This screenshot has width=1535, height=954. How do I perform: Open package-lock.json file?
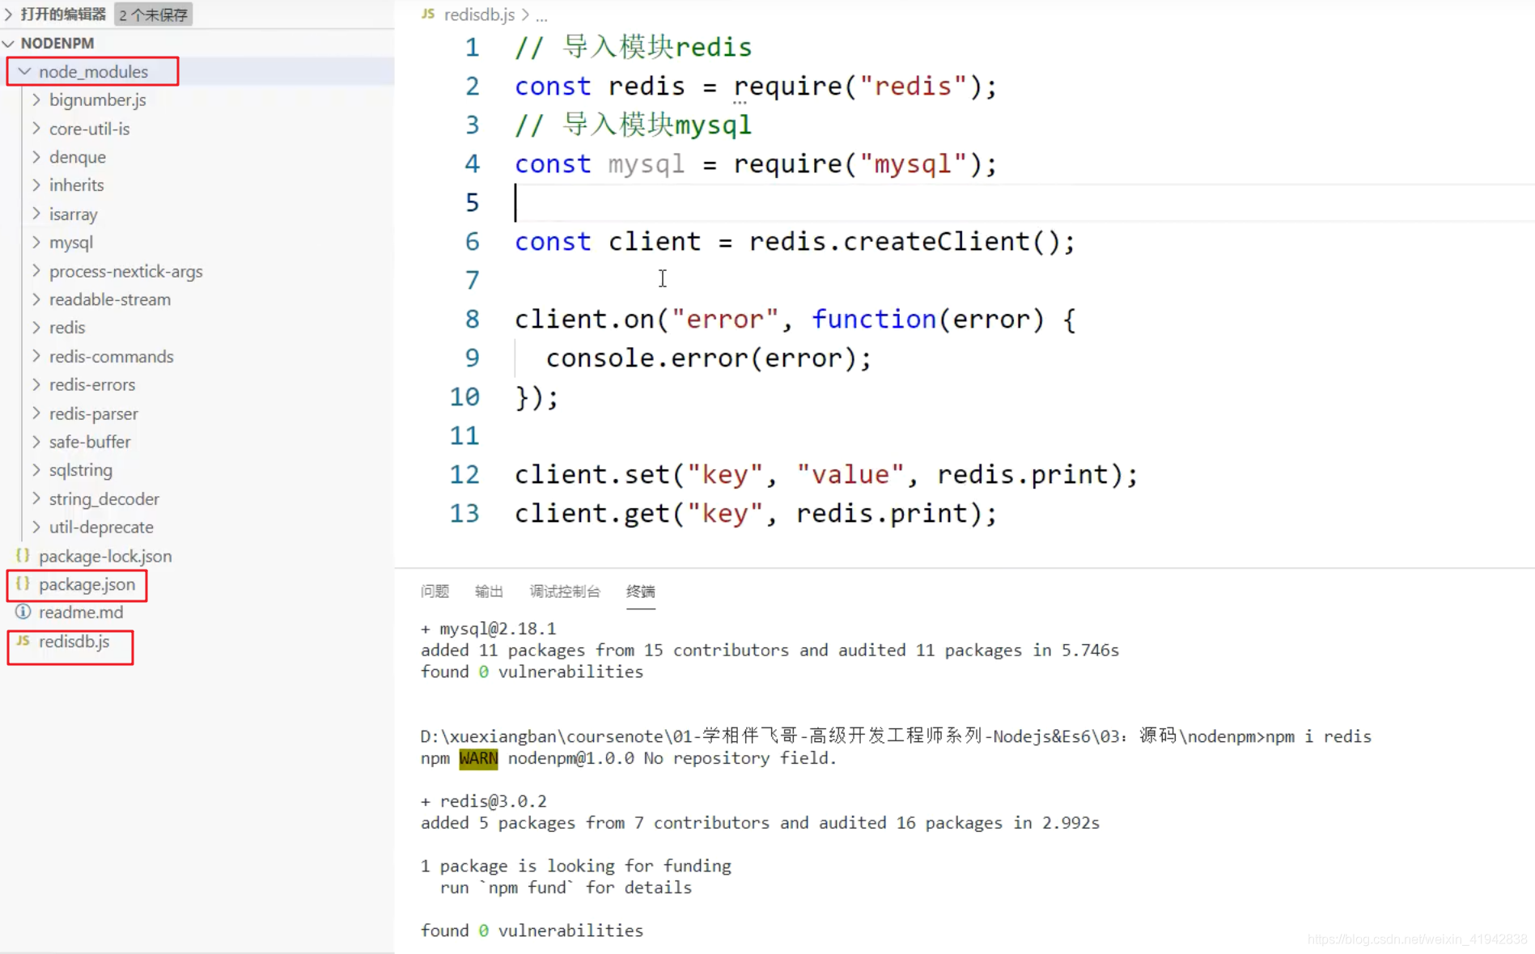pos(105,556)
